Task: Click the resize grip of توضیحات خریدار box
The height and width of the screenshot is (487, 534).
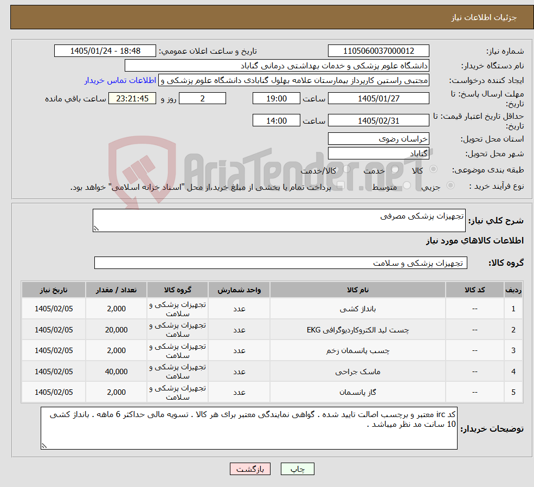Action: point(44,446)
